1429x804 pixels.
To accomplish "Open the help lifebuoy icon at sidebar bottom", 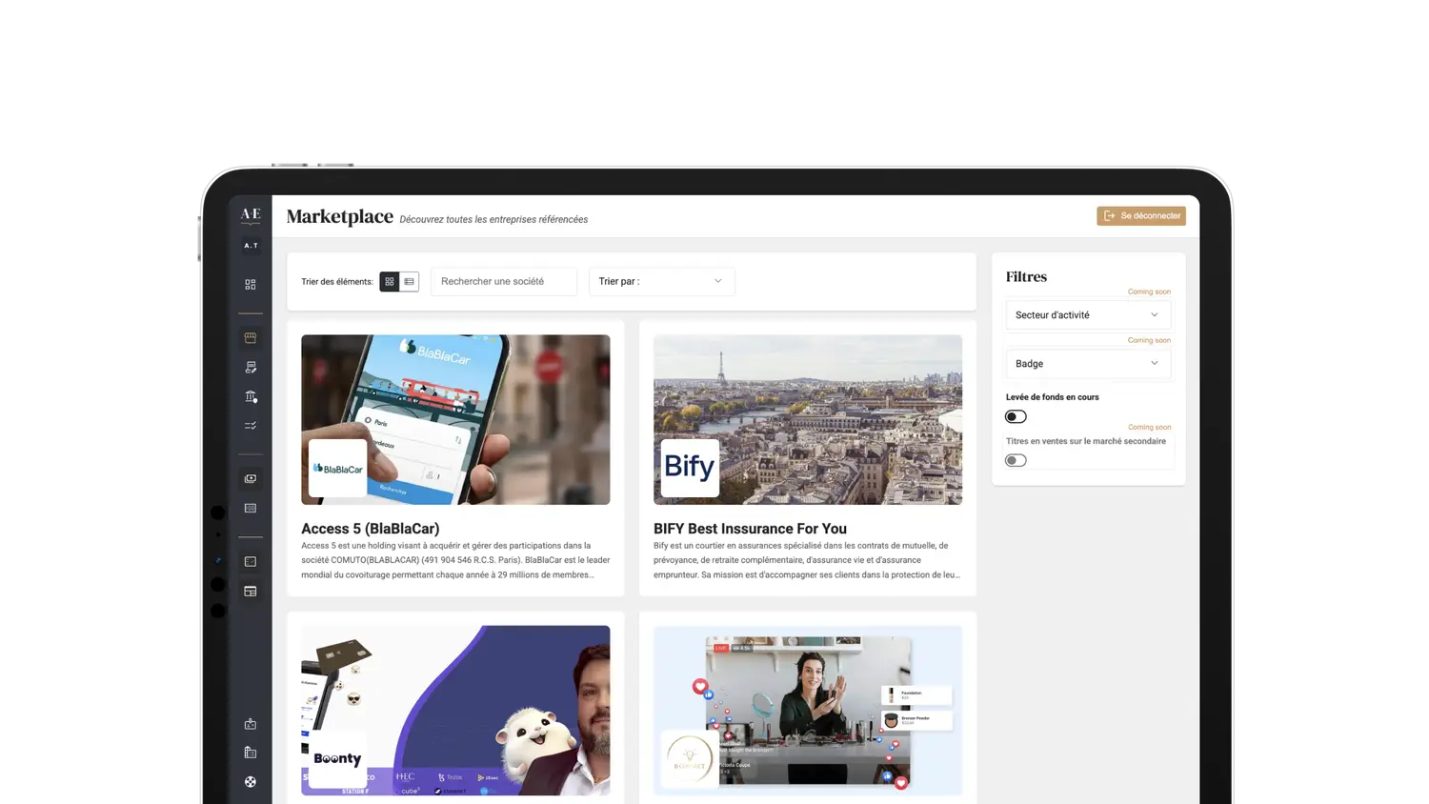I will pyautogui.click(x=251, y=782).
